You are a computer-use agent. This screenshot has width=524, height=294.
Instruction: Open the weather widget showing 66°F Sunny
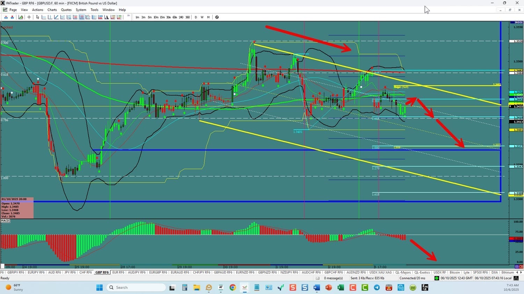(x=15, y=287)
